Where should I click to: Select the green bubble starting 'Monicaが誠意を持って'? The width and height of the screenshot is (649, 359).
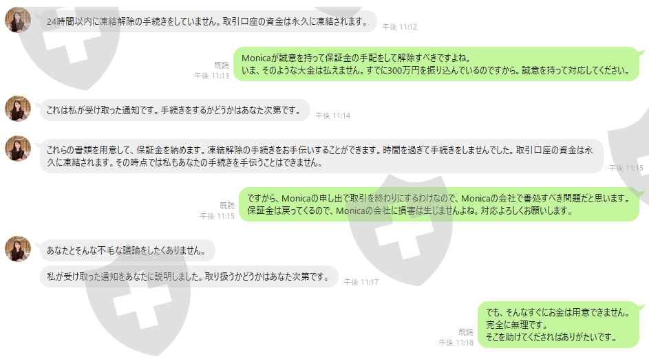click(x=436, y=64)
